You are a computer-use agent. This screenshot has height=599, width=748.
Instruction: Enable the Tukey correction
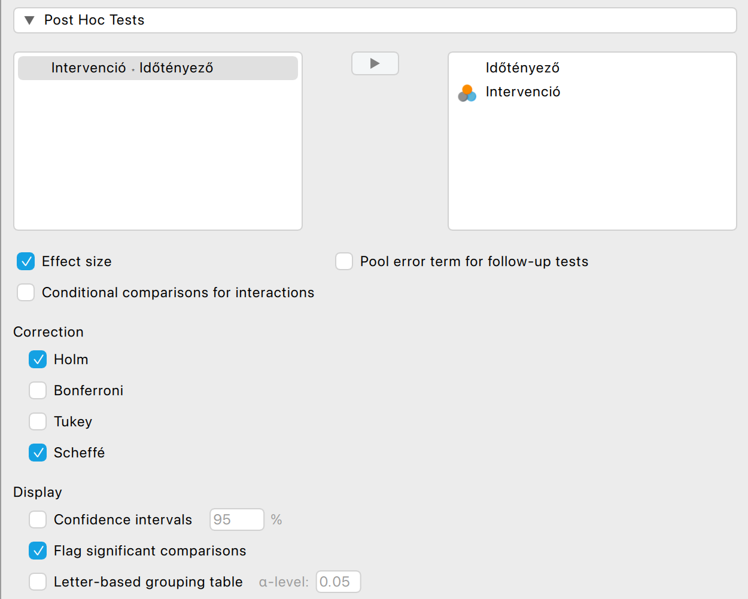point(38,421)
